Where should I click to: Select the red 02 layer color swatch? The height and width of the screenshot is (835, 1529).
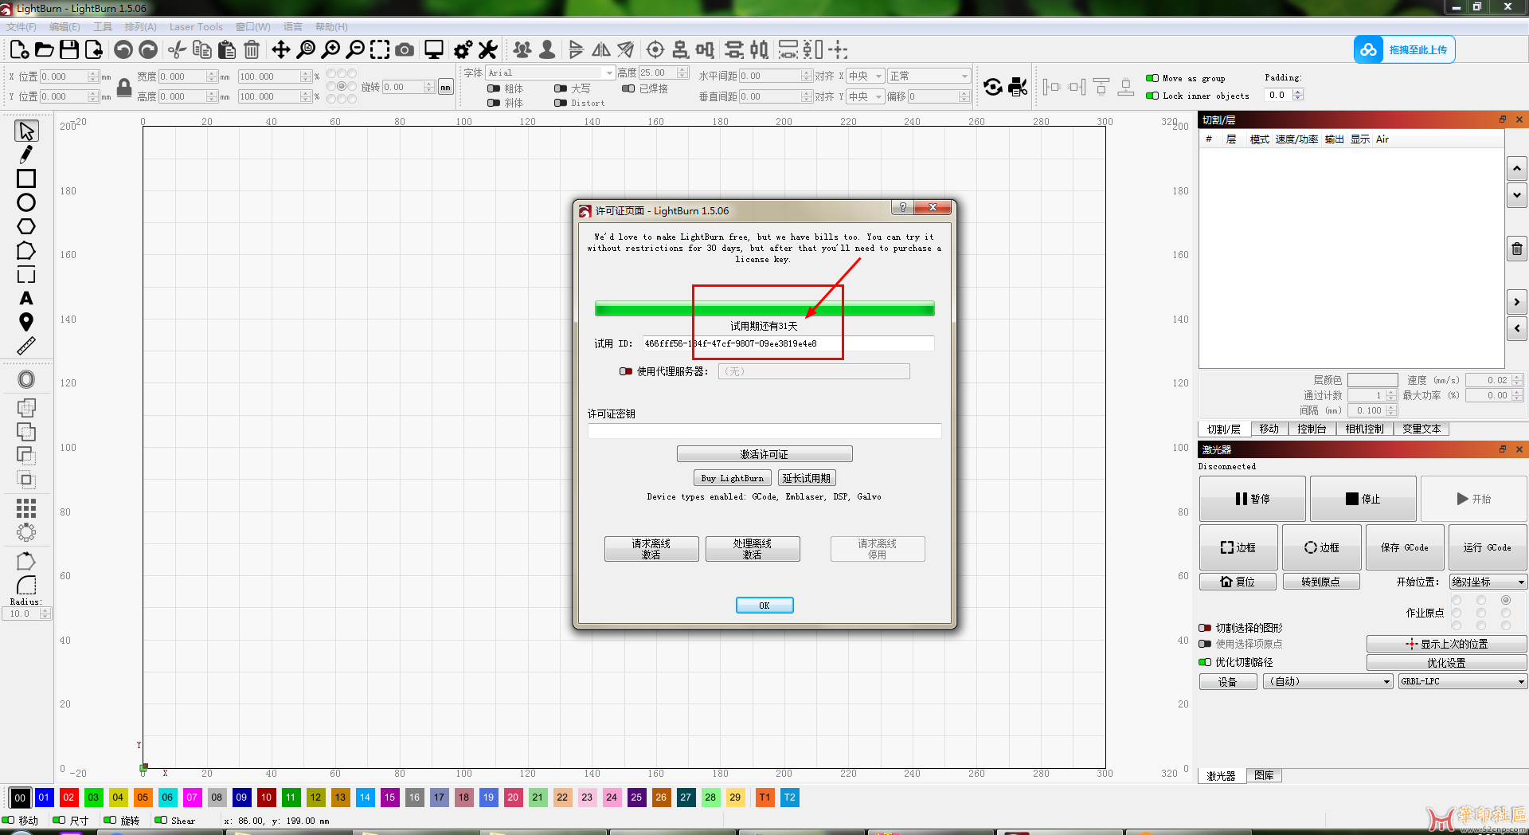68,798
